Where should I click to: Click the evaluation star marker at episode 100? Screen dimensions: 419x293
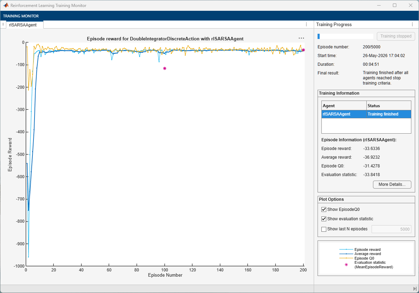165,68
